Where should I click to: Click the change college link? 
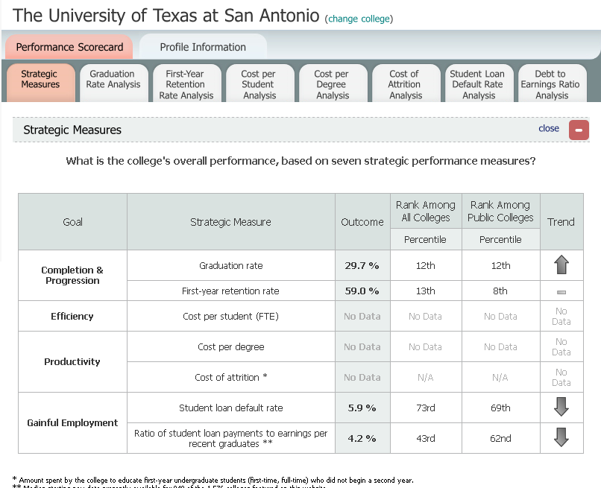[359, 19]
